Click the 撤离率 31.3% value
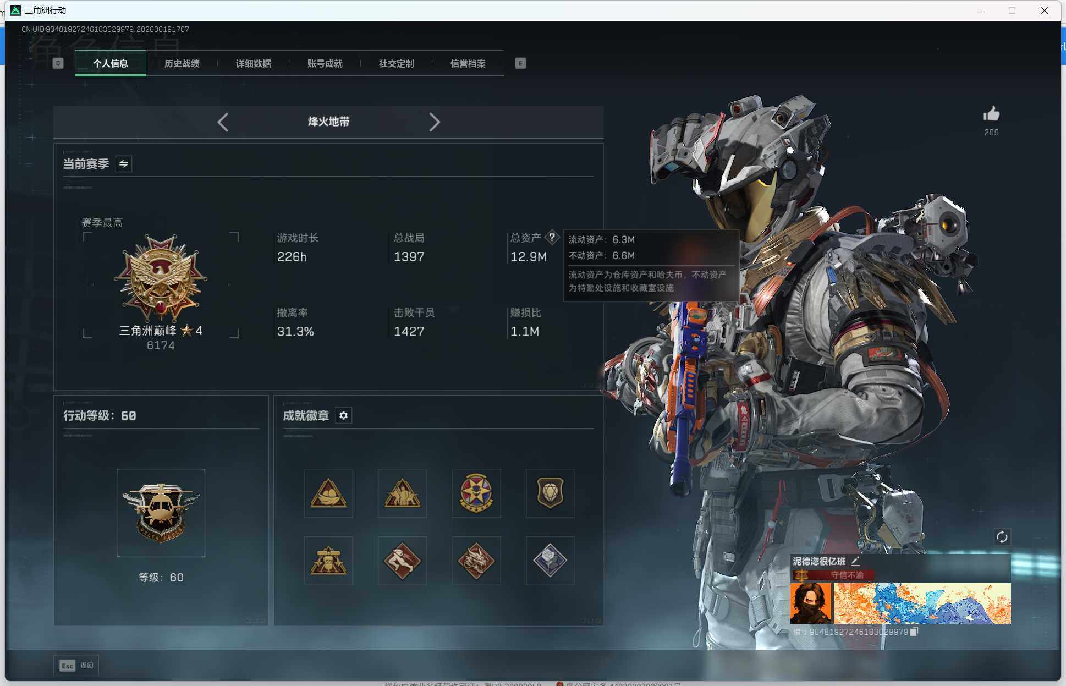The width and height of the screenshot is (1066, 686). tap(295, 332)
